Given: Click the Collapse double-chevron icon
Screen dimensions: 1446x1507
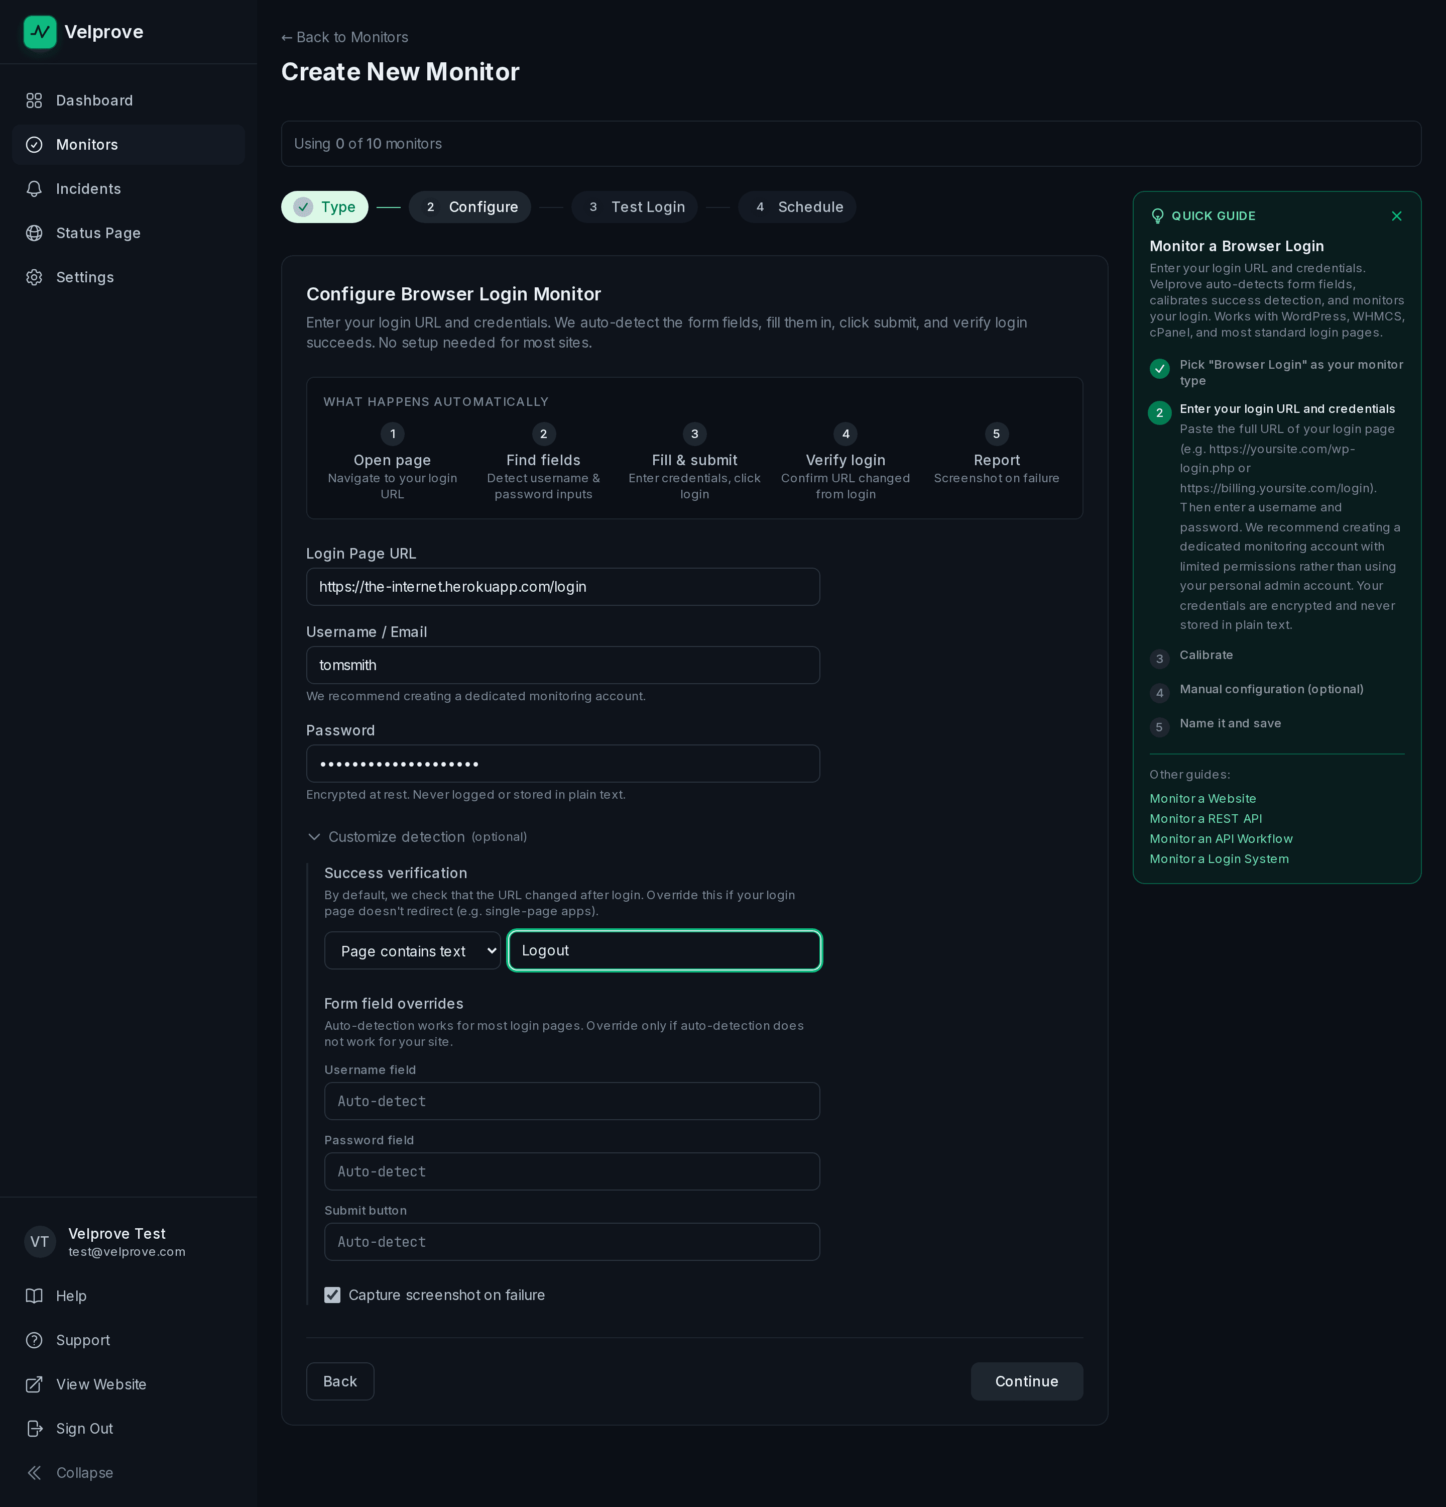Looking at the screenshot, I should pos(34,1472).
